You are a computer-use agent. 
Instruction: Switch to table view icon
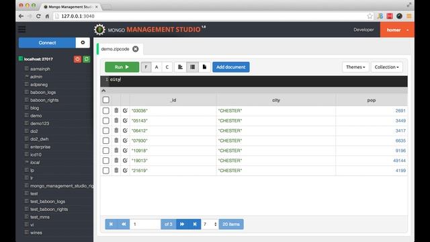click(193, 67)
